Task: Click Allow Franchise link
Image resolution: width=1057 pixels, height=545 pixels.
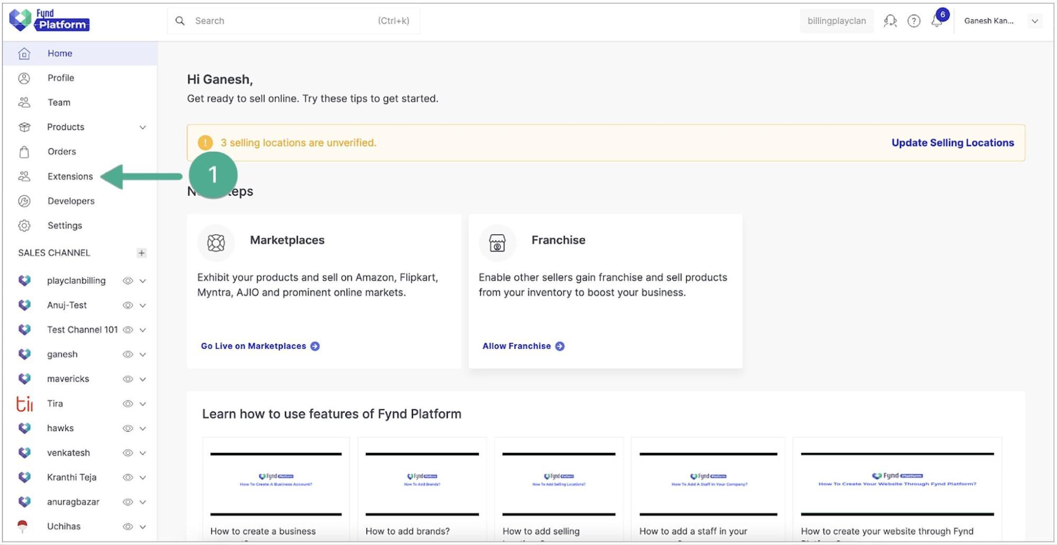Action: point(517,346)
